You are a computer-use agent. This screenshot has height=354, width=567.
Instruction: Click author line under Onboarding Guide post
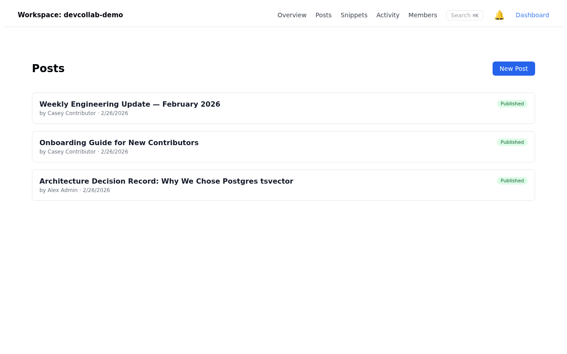click(84, 152)
